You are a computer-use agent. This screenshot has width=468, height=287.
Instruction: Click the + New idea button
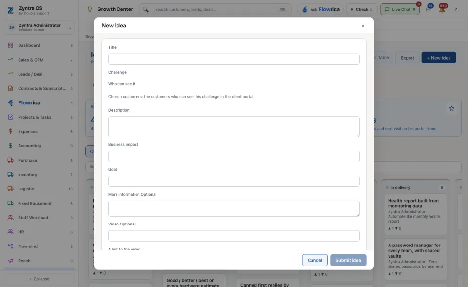tap(439, 58)
